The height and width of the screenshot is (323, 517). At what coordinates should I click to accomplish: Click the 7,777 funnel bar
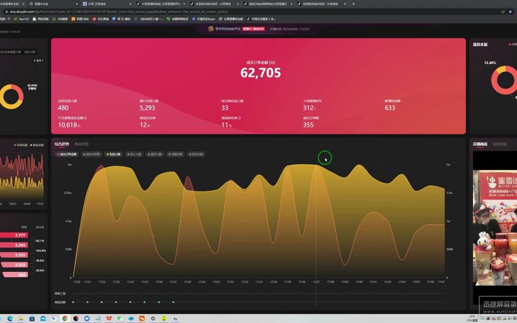[14, 235]
